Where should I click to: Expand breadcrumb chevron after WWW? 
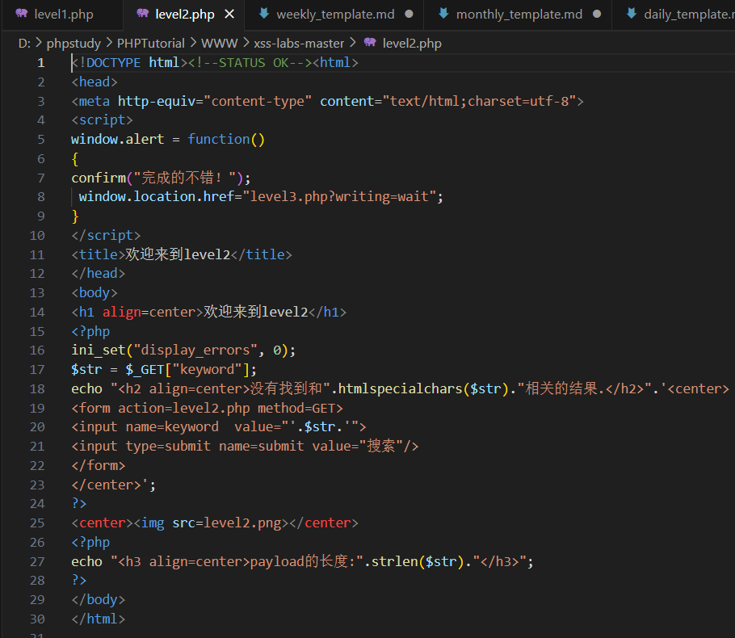pyautogui.click(x=246, y=43)
